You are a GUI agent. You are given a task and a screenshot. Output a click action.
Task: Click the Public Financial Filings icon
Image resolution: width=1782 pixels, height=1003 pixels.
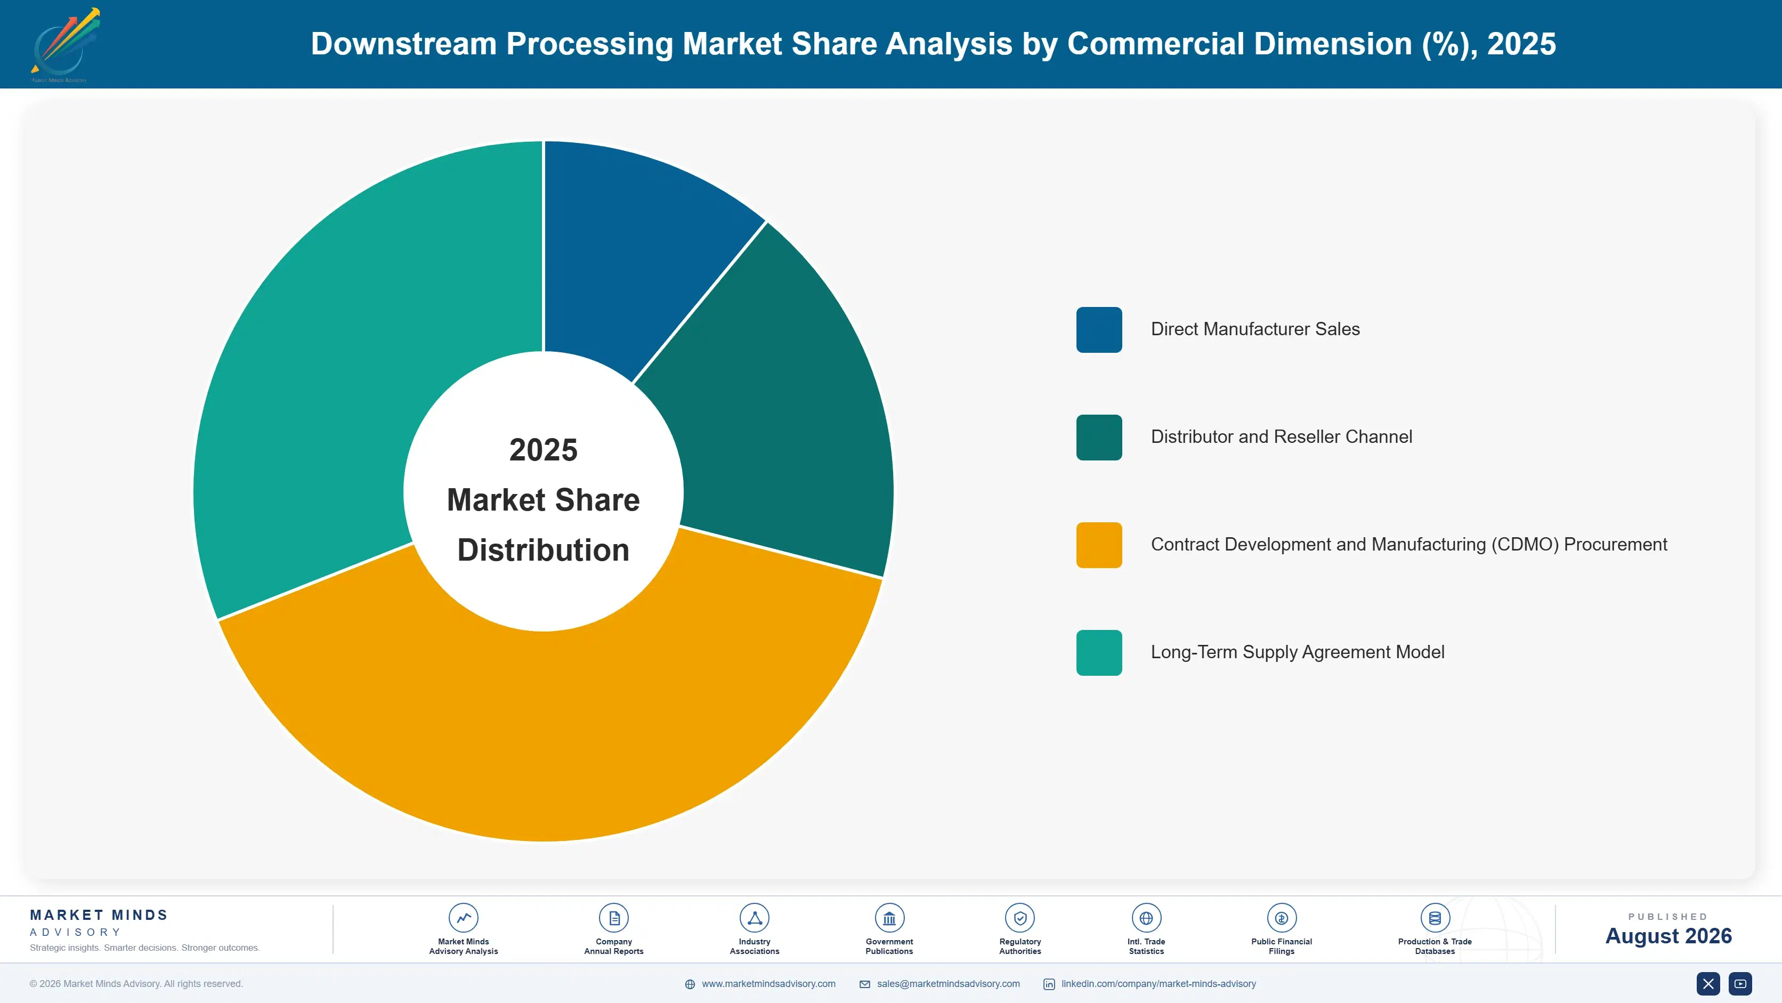click(1281, 918)
